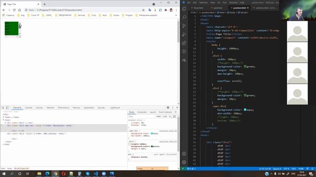The width and height of the screenshot is (316, 177).
Task: Switch to VS Code from the taskbar
Action: (96, 174)
